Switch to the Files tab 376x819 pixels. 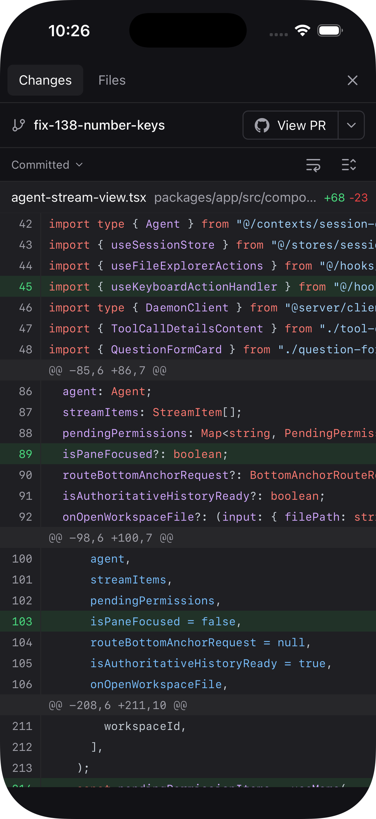112,81
